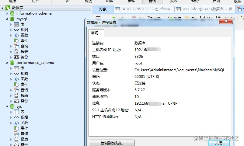Switch to the user_info @user (数据库) tab
The height and width of the screenshot is (146, 244).
coord(204,9)
